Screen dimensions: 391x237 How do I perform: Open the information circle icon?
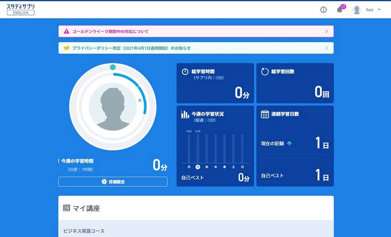pos(323,10)
